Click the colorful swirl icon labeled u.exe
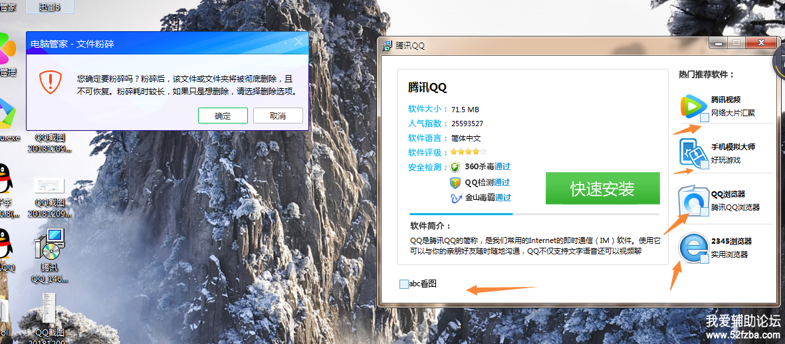Viewport: 785px width, 344px height. 7,114
